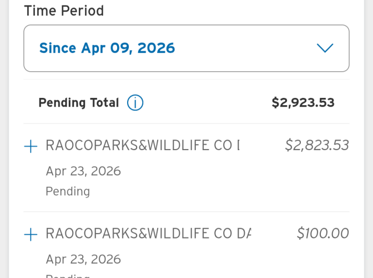Image resolution: width=373 pixels, height=278 pixels.
Task: Click the info icon beside Pending Total
Action: 135,103
